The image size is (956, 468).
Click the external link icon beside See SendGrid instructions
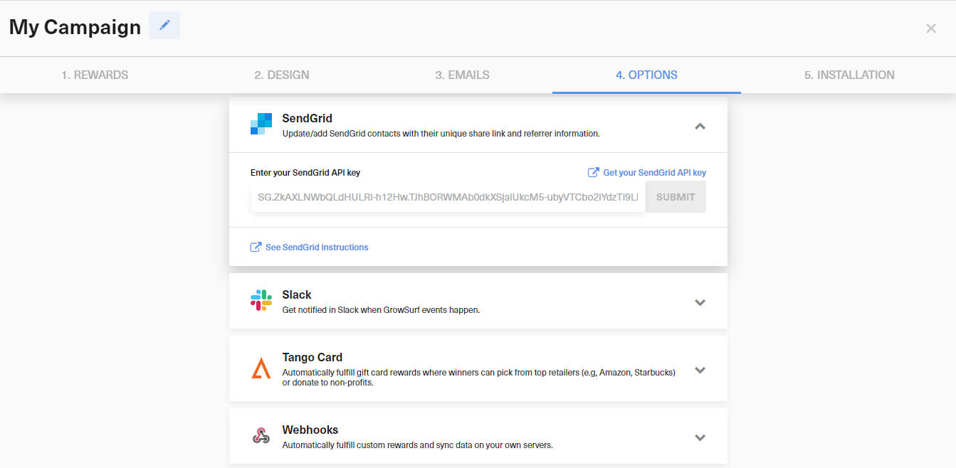pos(255,246)
